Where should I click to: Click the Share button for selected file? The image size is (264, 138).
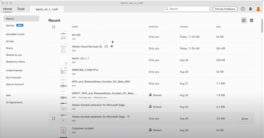(x=245, y=119)
